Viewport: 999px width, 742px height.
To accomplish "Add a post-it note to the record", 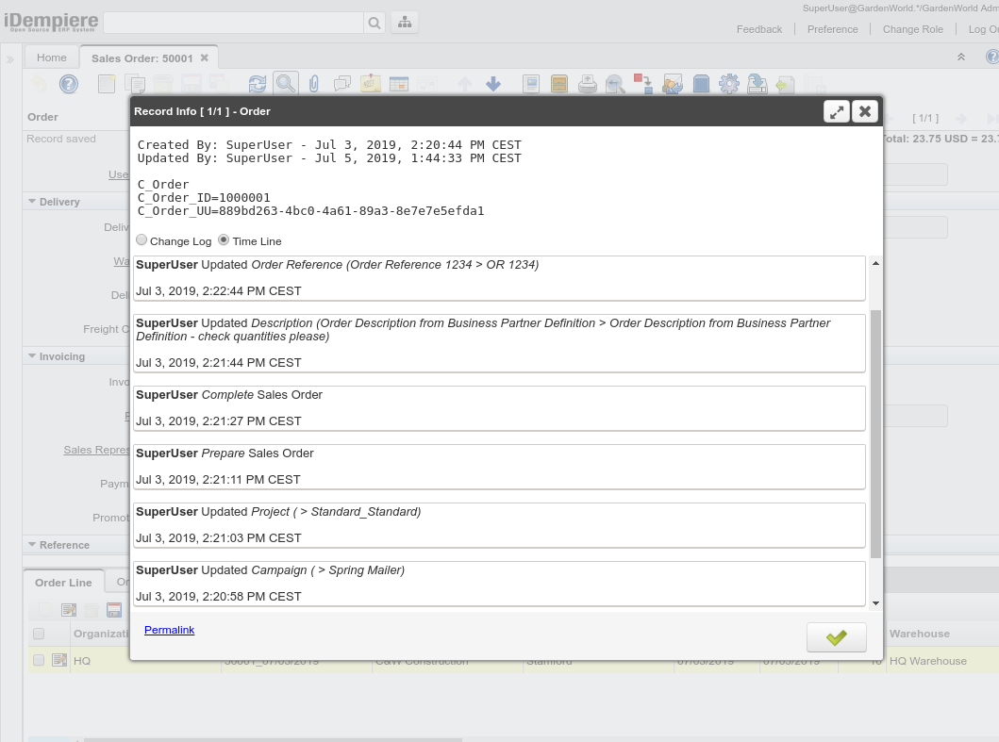I will 370,84.
